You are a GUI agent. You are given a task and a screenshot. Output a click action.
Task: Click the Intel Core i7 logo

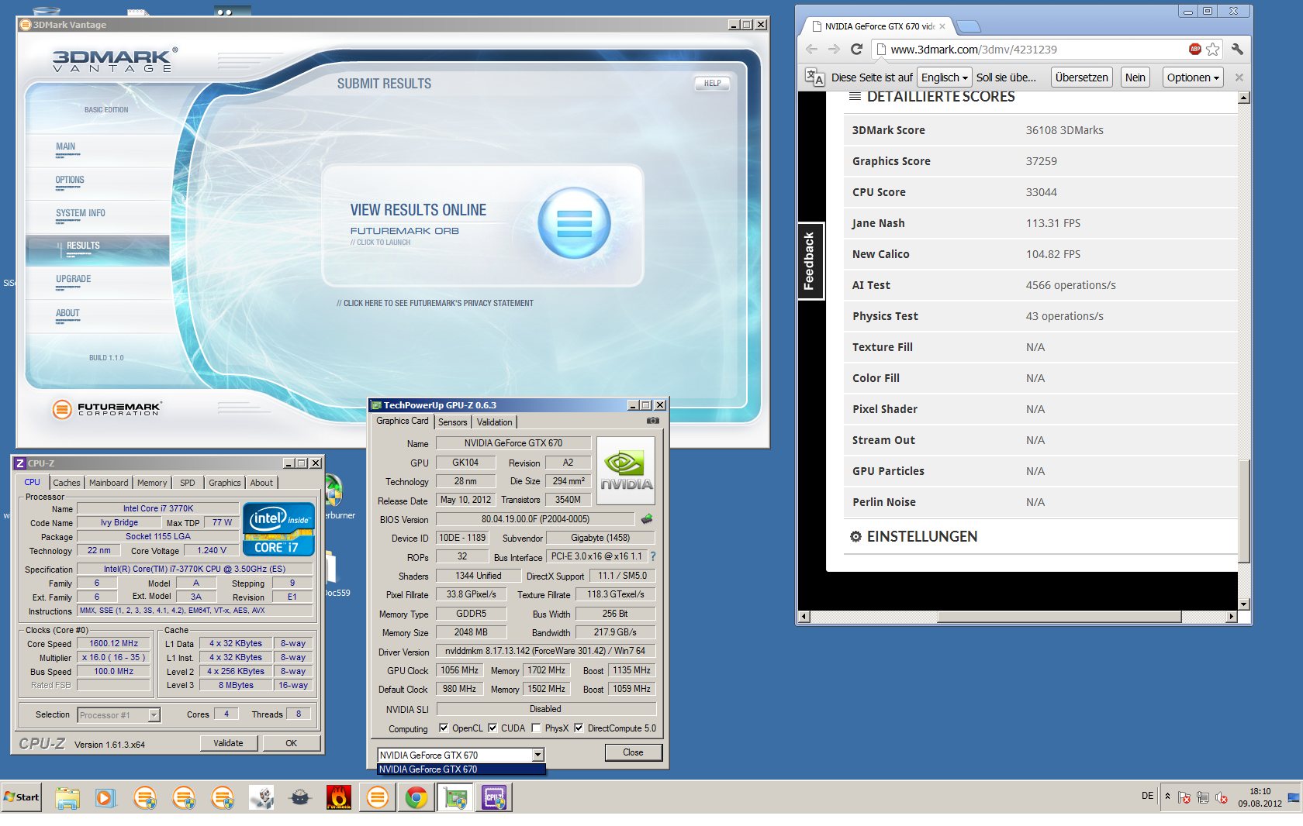[278, 529]
